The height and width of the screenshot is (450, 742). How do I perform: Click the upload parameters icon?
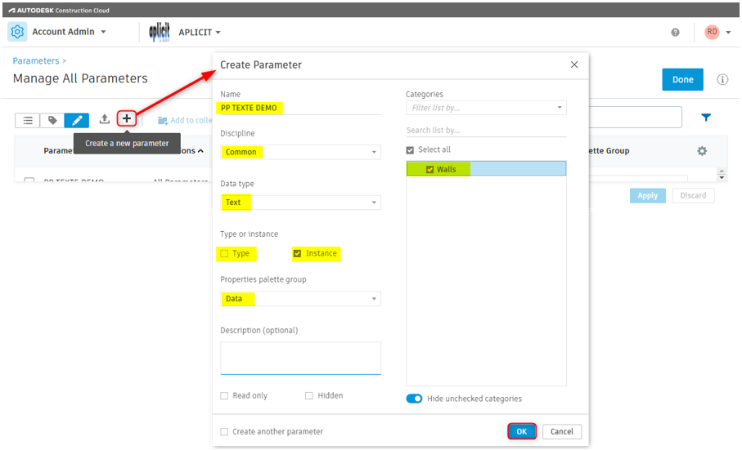tap(104, 119)
